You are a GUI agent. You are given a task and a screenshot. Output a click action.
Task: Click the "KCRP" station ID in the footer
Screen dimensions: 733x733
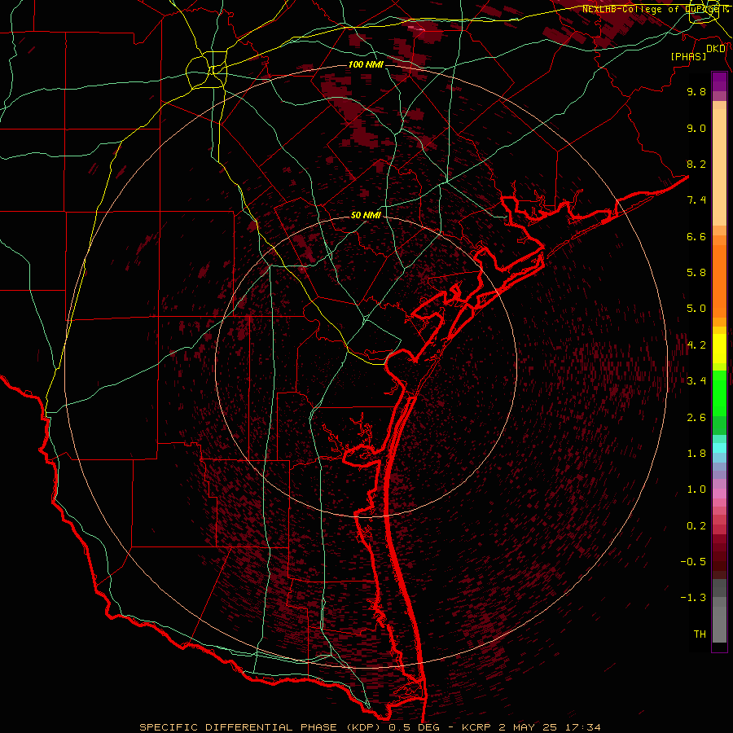[476, 727]
